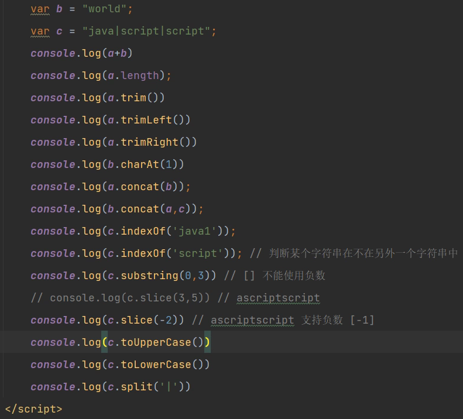Click the console.log(a+b) line
The width and height of the screenshot is (463, 419).
tap(81, 53)
